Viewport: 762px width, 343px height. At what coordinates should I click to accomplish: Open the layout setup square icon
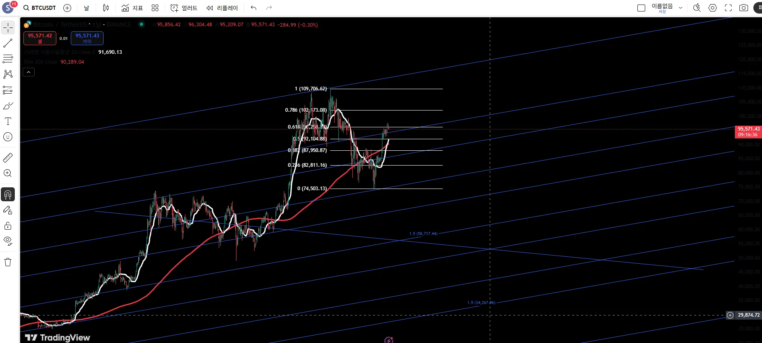click(x=641, y=8)
